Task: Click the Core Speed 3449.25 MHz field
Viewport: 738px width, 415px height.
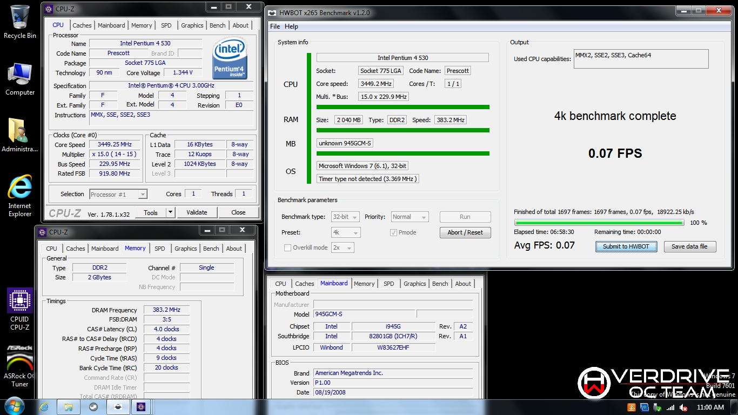Action: (x=115, y=144)
